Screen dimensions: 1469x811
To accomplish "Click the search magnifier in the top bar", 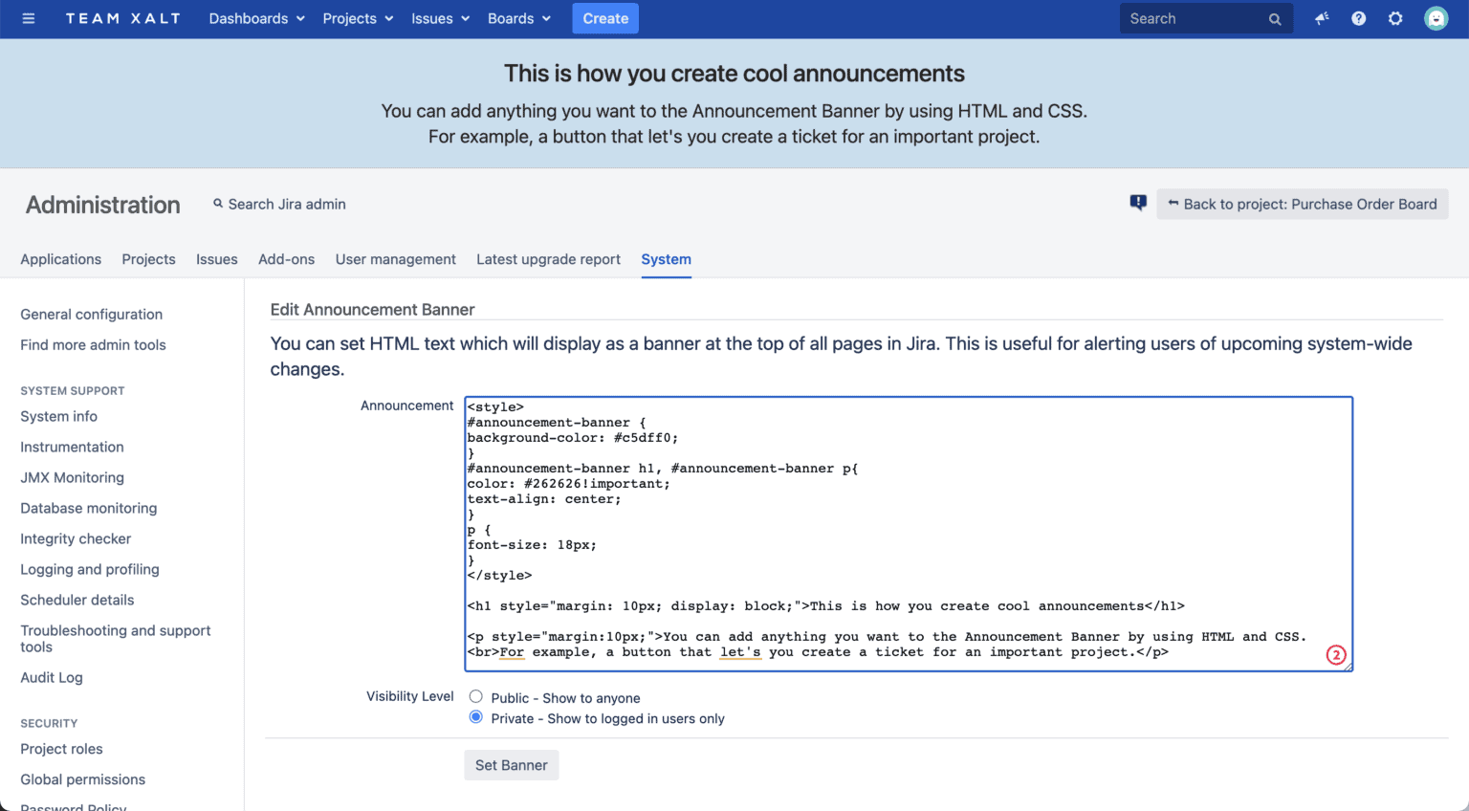I will (1275, 18).
